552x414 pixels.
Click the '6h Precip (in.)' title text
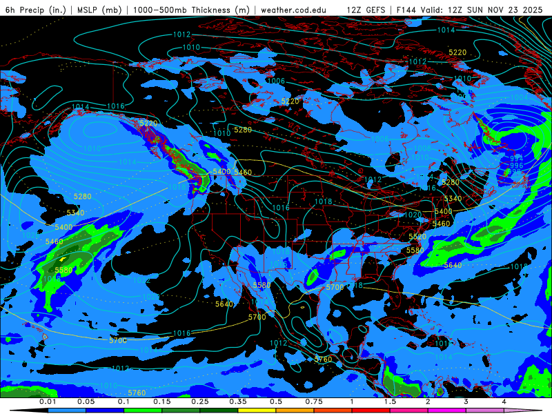(x=36, y=10)
